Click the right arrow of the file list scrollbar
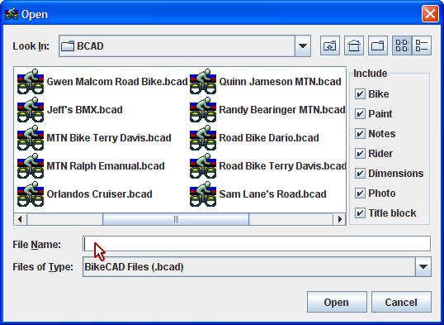 [x=339, y=219]
